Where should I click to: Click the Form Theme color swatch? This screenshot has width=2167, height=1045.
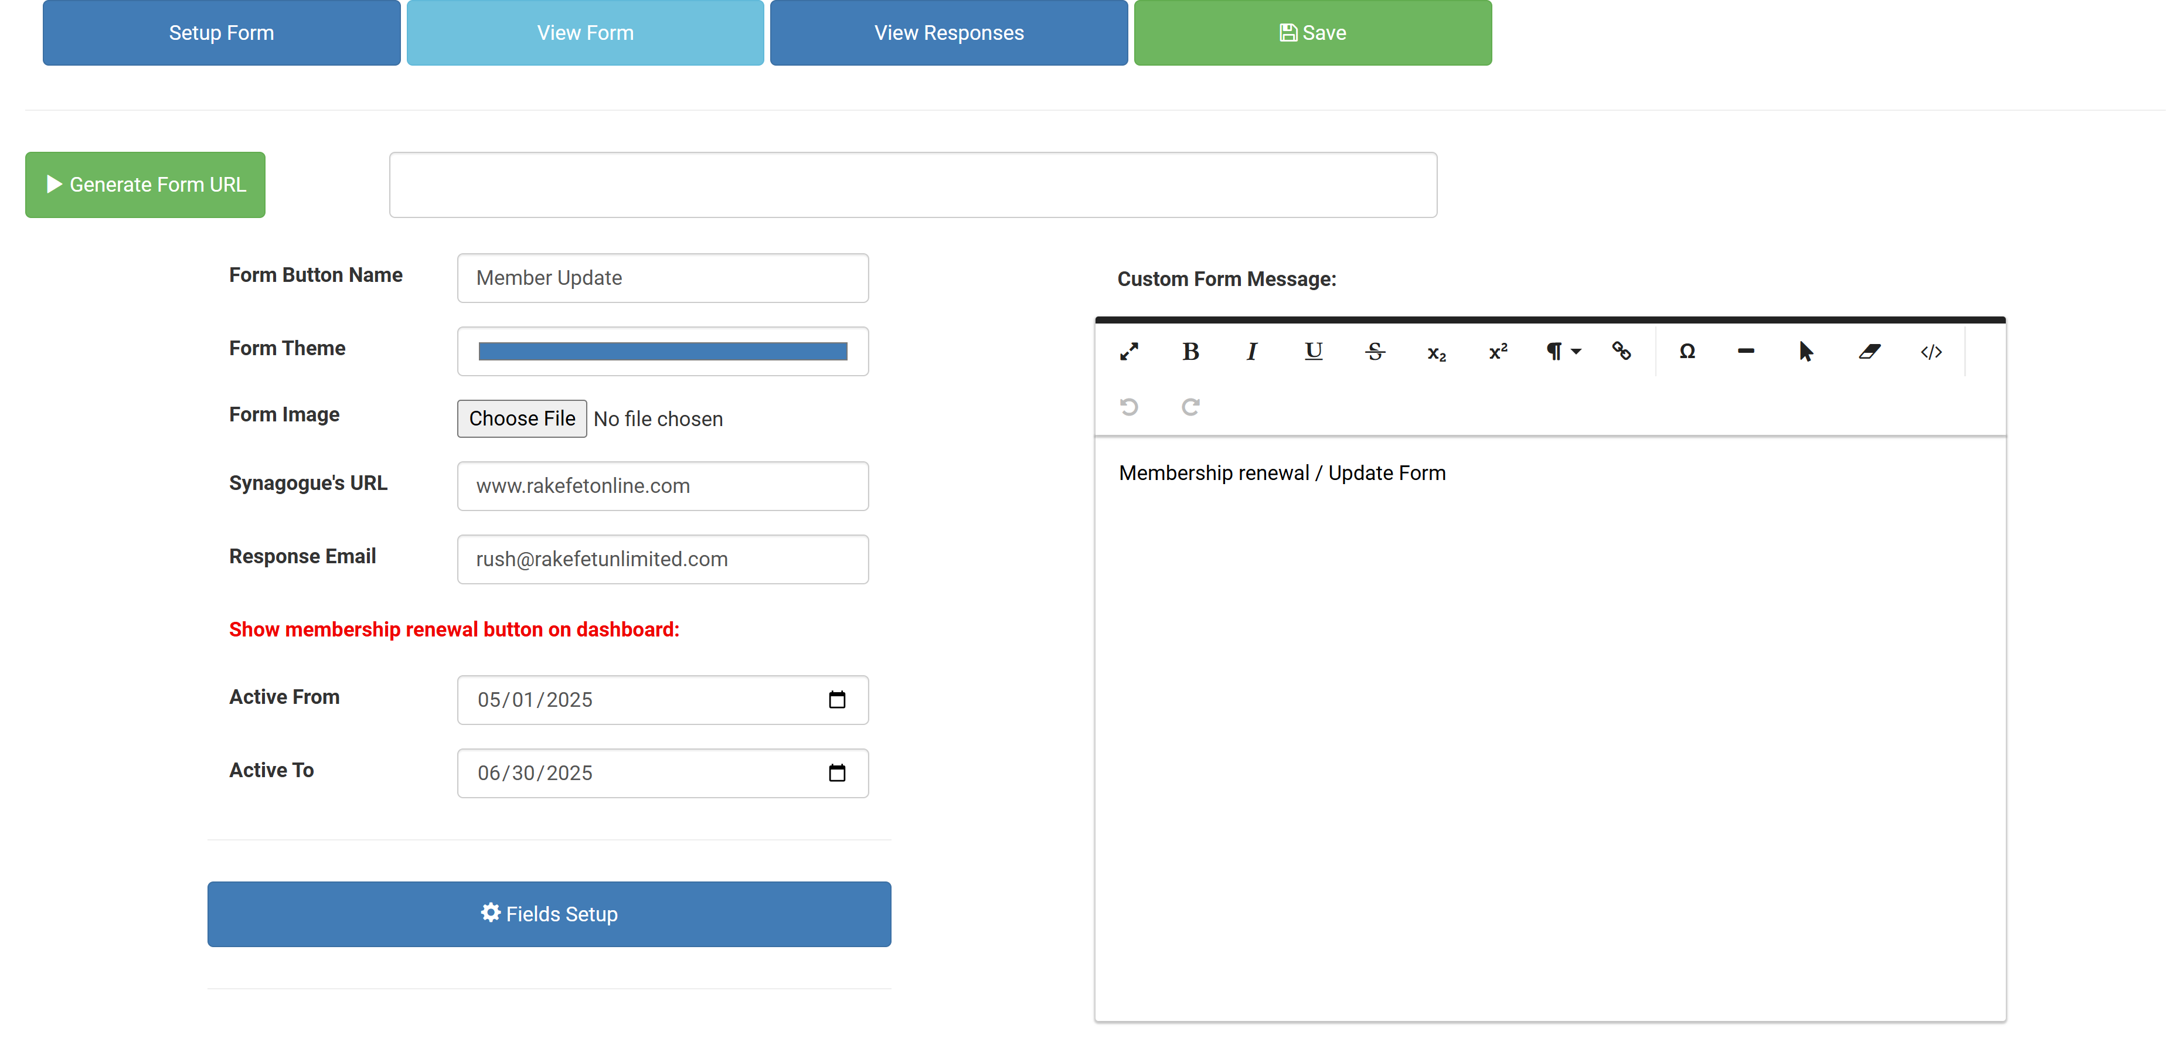[x=662, y=352]
